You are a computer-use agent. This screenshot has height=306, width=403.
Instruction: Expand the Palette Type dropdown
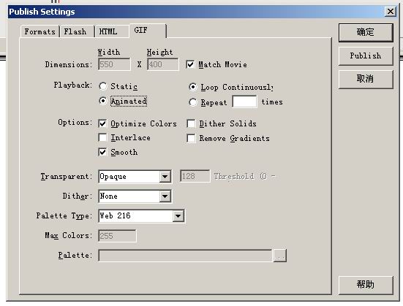coord(178,216)
